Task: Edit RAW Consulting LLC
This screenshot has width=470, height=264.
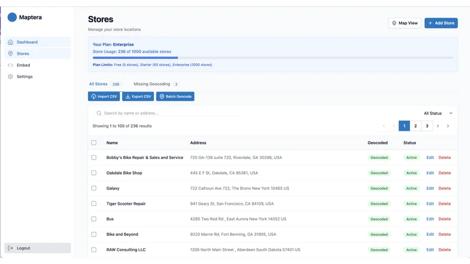Action: click(x=430, y=250)
